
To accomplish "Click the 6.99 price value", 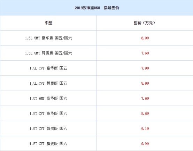I will point(145,38).
